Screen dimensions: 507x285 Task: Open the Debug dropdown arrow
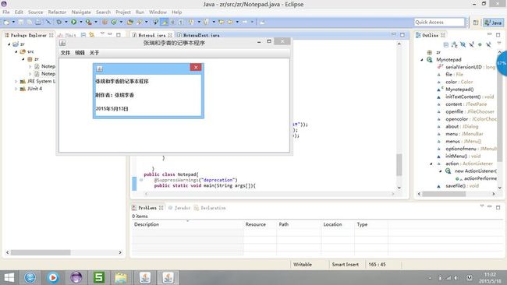(66, 22)
